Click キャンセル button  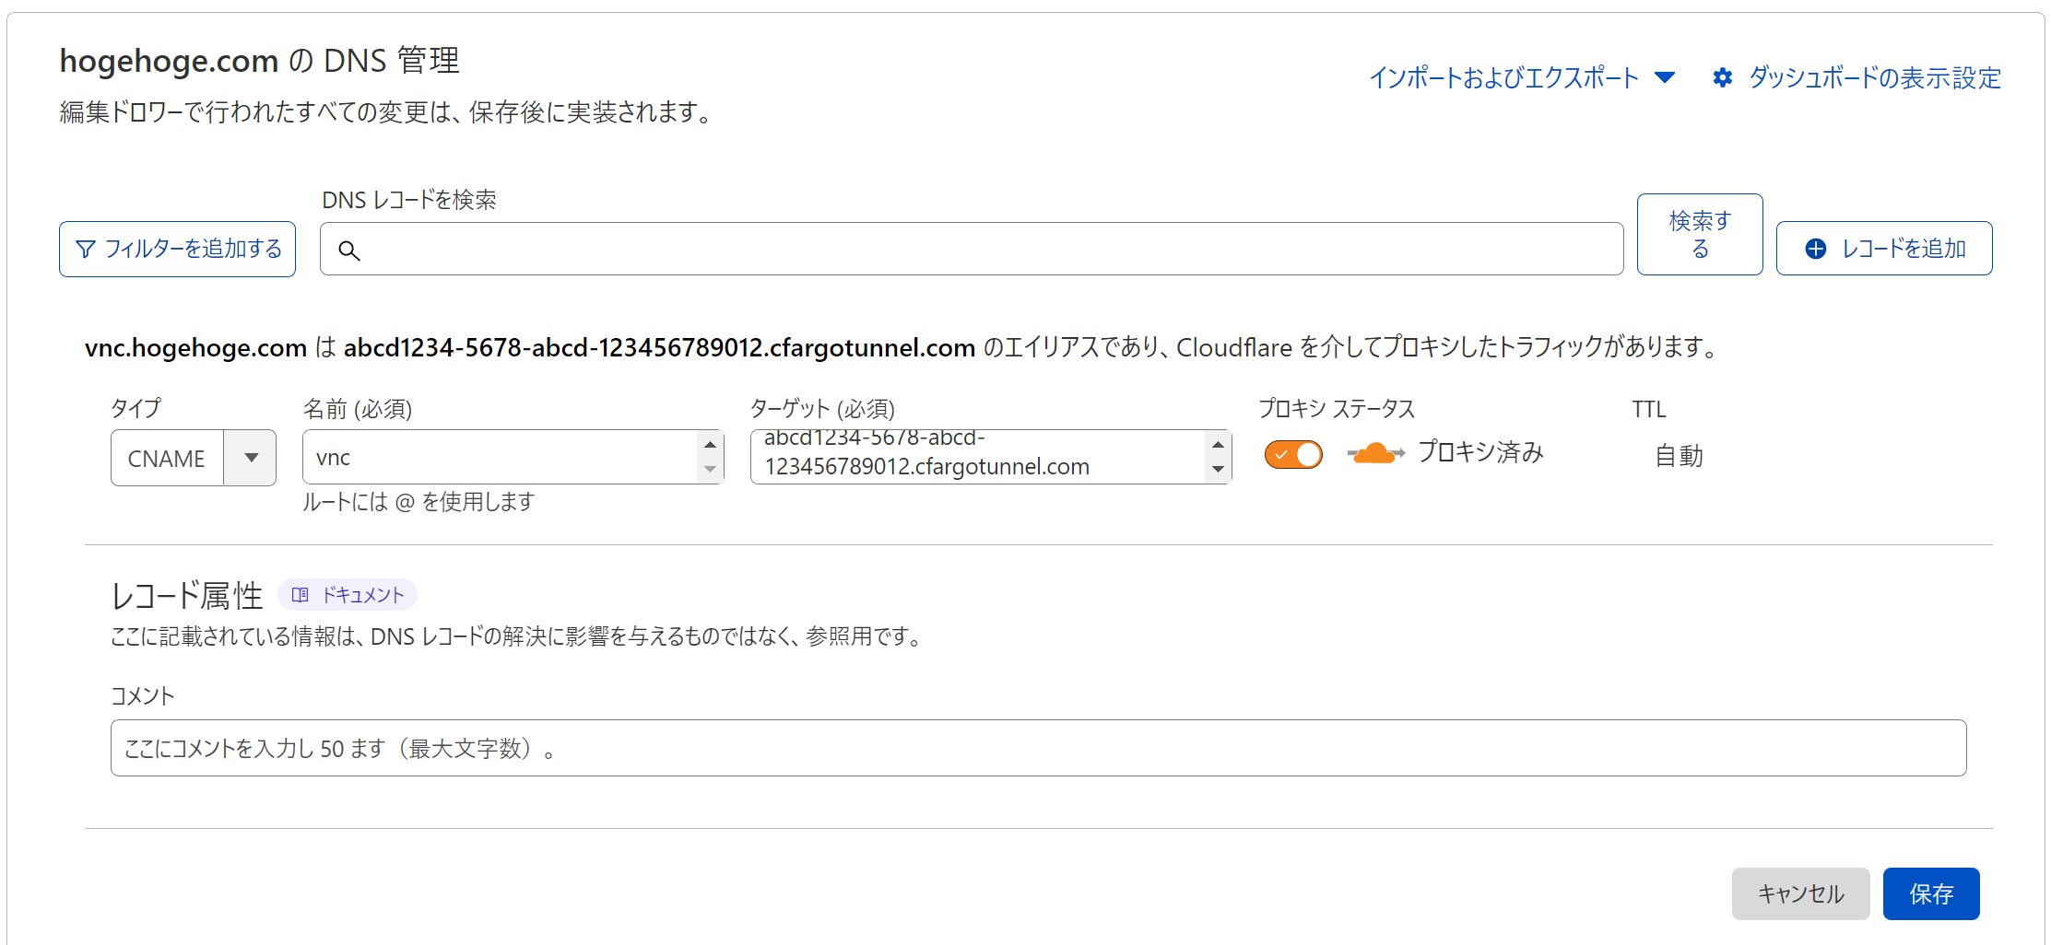coord(1800,893)
